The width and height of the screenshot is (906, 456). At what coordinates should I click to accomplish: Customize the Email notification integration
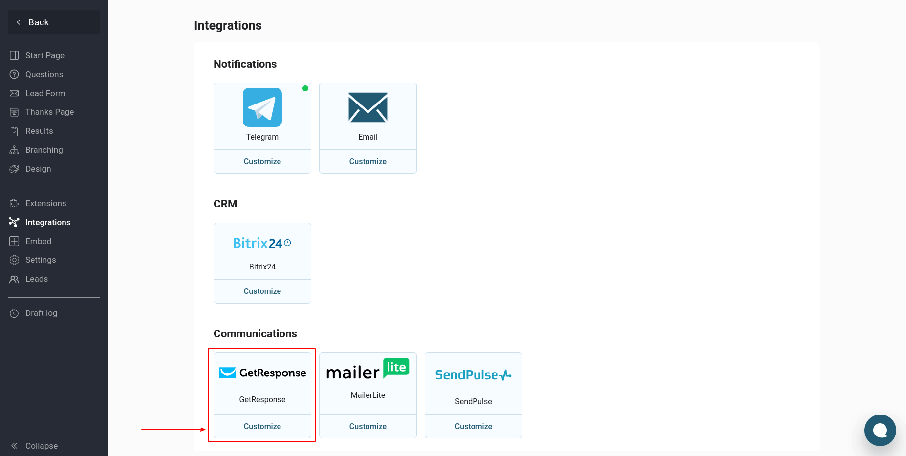(367, 161)
